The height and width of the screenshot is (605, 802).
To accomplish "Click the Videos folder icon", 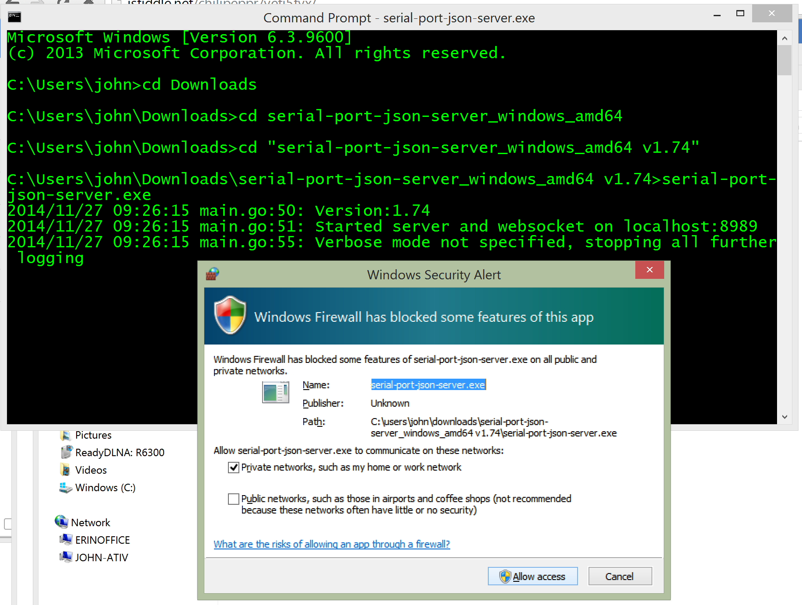I will pos(65,470).
